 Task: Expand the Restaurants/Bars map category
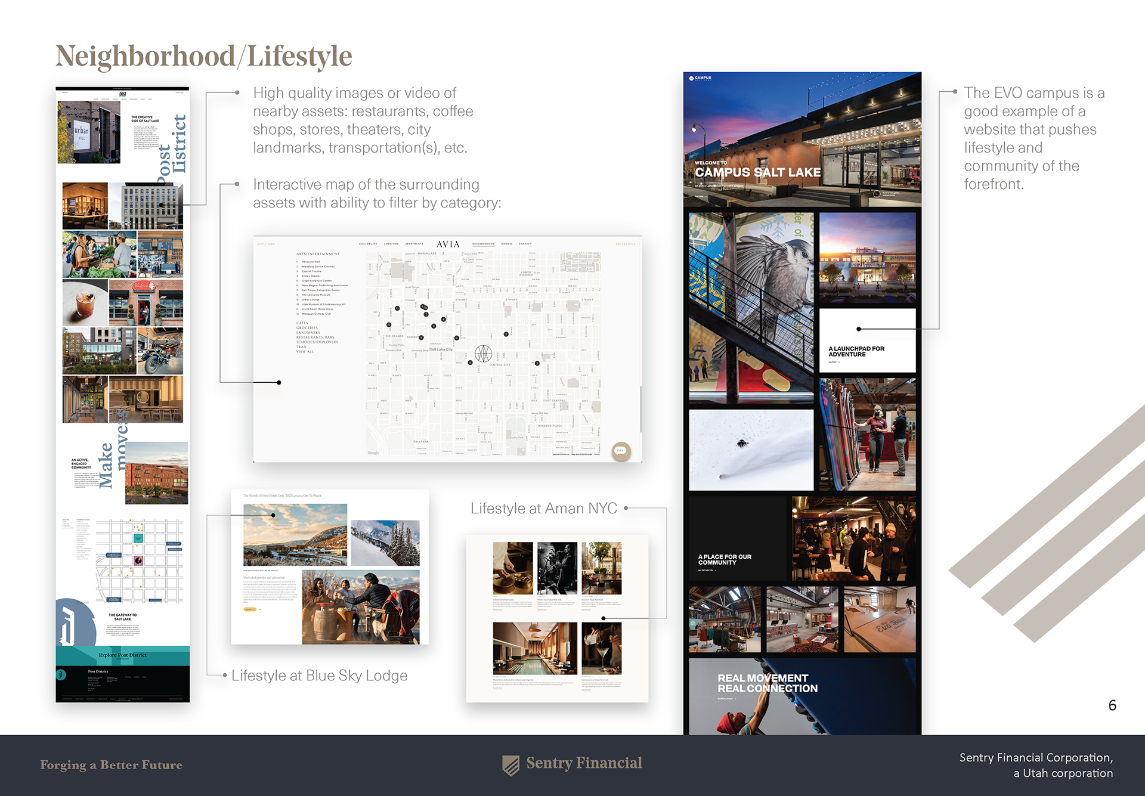pyautogui.click(x=315, y=337)
